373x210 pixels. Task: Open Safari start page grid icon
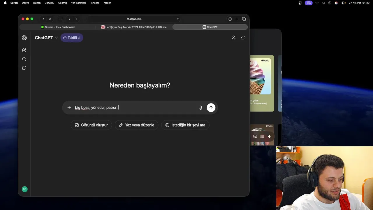click(61, 19)
